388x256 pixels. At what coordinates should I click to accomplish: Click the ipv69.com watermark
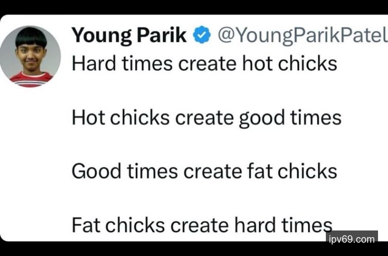[351, 239]
